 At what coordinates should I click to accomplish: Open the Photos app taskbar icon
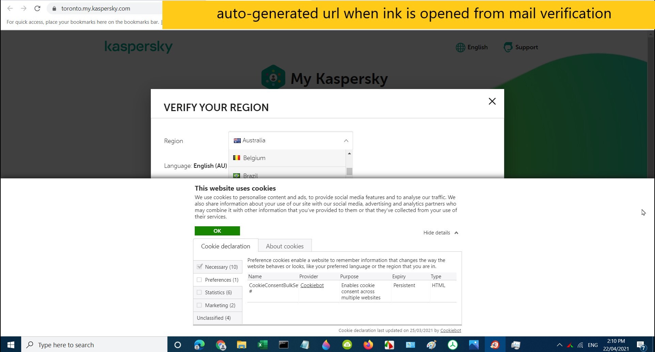[x=474, y=345]
